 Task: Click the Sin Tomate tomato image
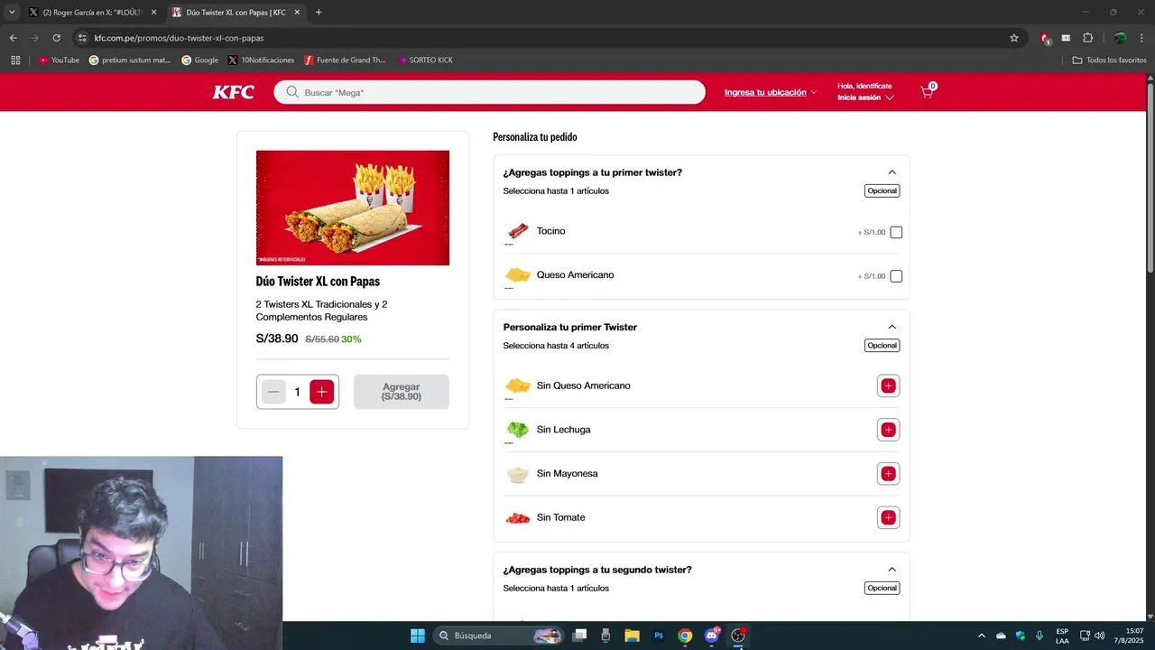point(517,518)
